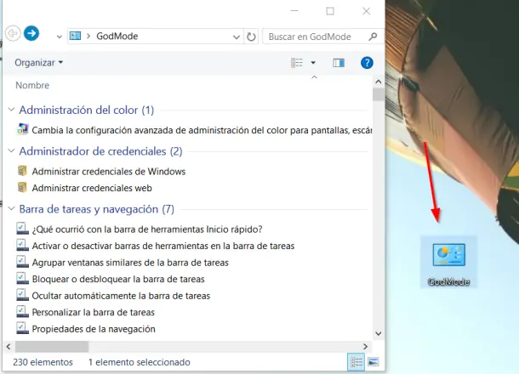Switch to large icons view in status bar

click(373, 362)
